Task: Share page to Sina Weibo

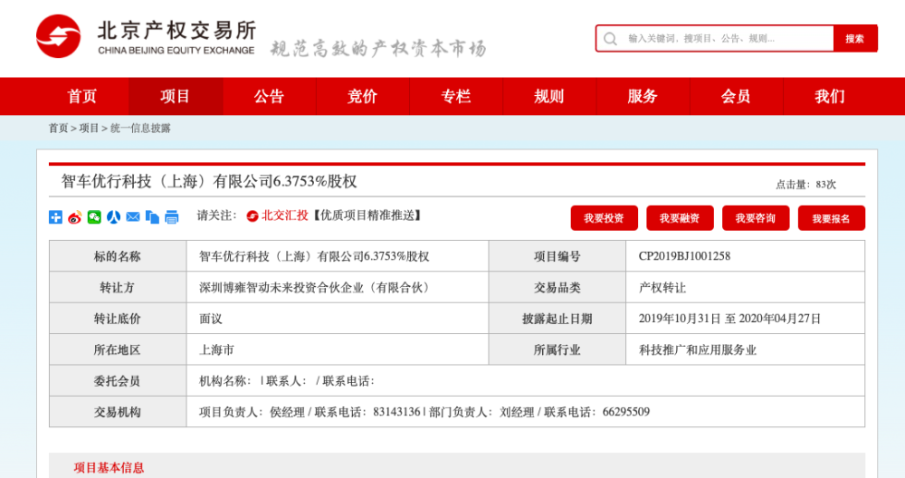Action: 74,217
